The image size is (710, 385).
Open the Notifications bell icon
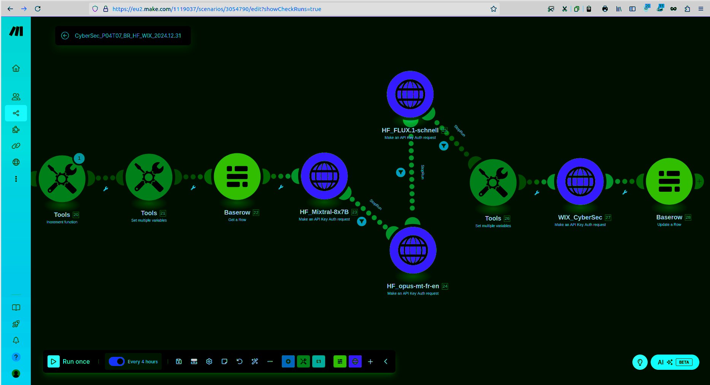click(16, 340)
